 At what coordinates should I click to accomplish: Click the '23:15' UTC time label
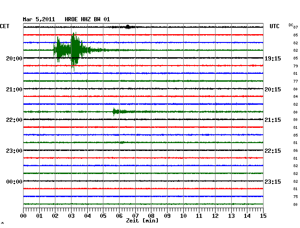(273, 181)
